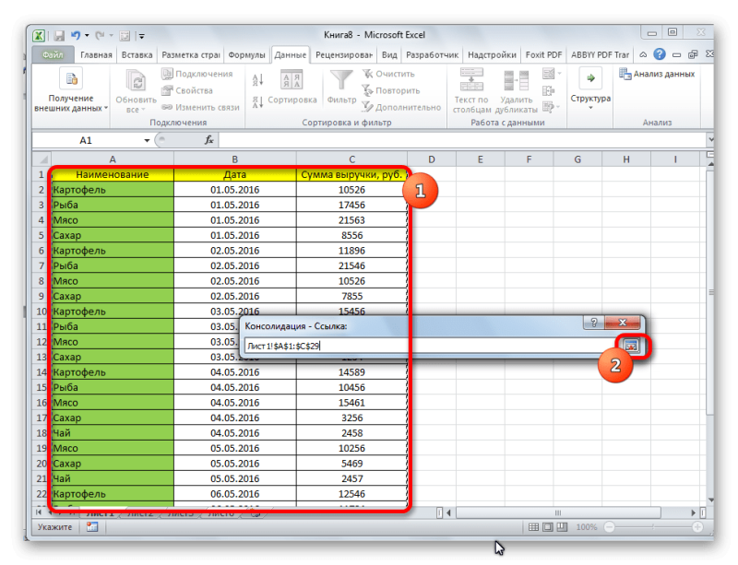738x565 pixels.
Task: Open the Файл tab
Action: 53,54
